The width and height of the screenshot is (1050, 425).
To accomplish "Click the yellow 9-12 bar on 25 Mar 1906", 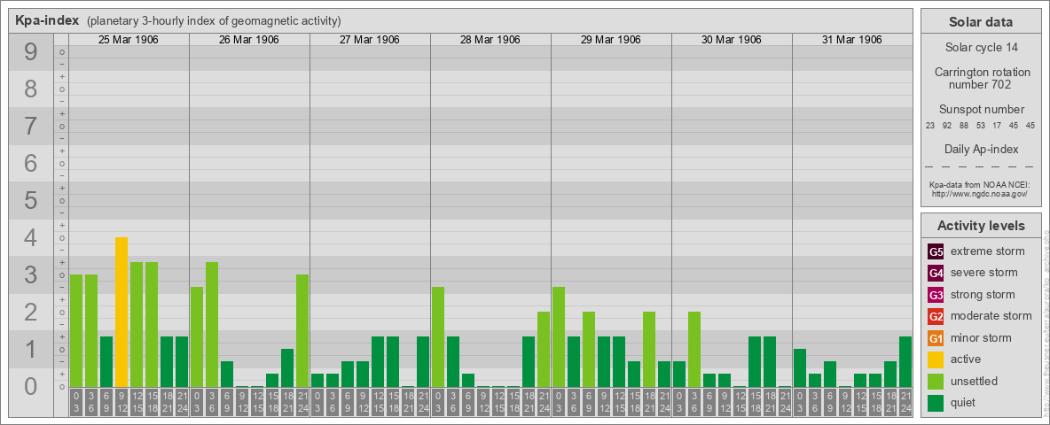I will tap(121, 312).
